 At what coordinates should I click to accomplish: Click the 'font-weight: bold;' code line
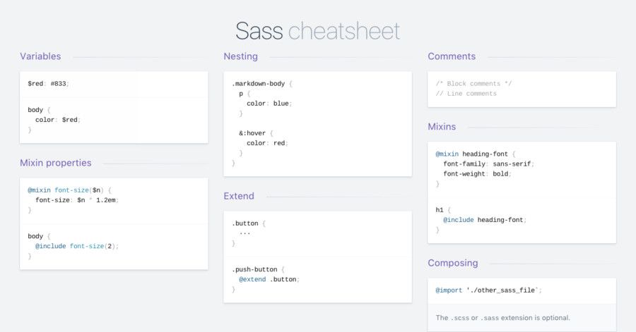click(478, 174)
